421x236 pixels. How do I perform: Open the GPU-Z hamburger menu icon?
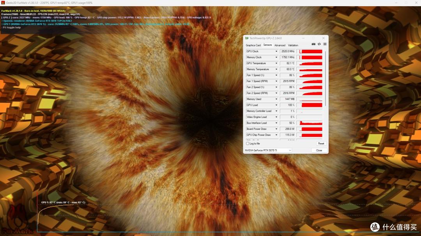(x=325, y=44)
